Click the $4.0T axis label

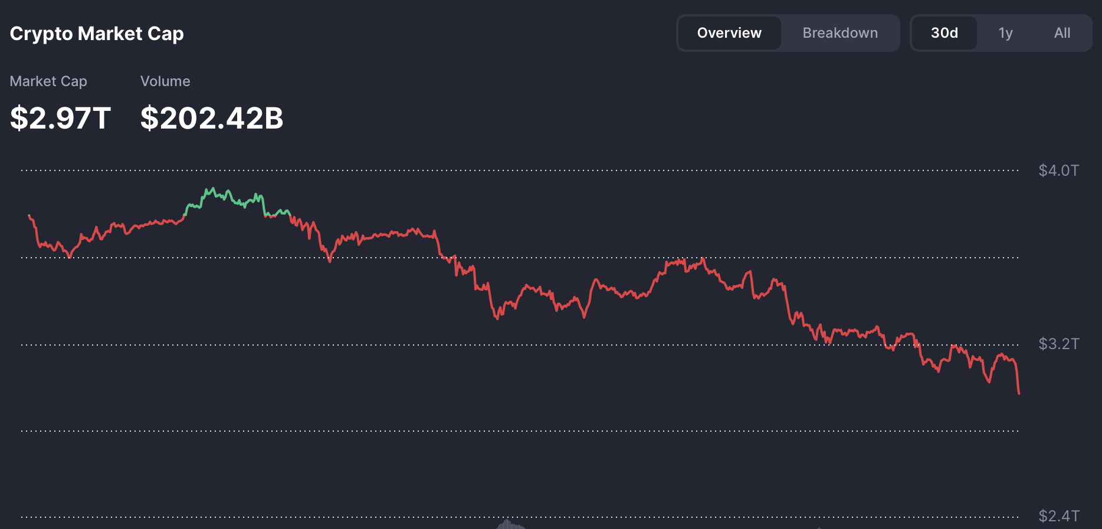point(1058,170)
